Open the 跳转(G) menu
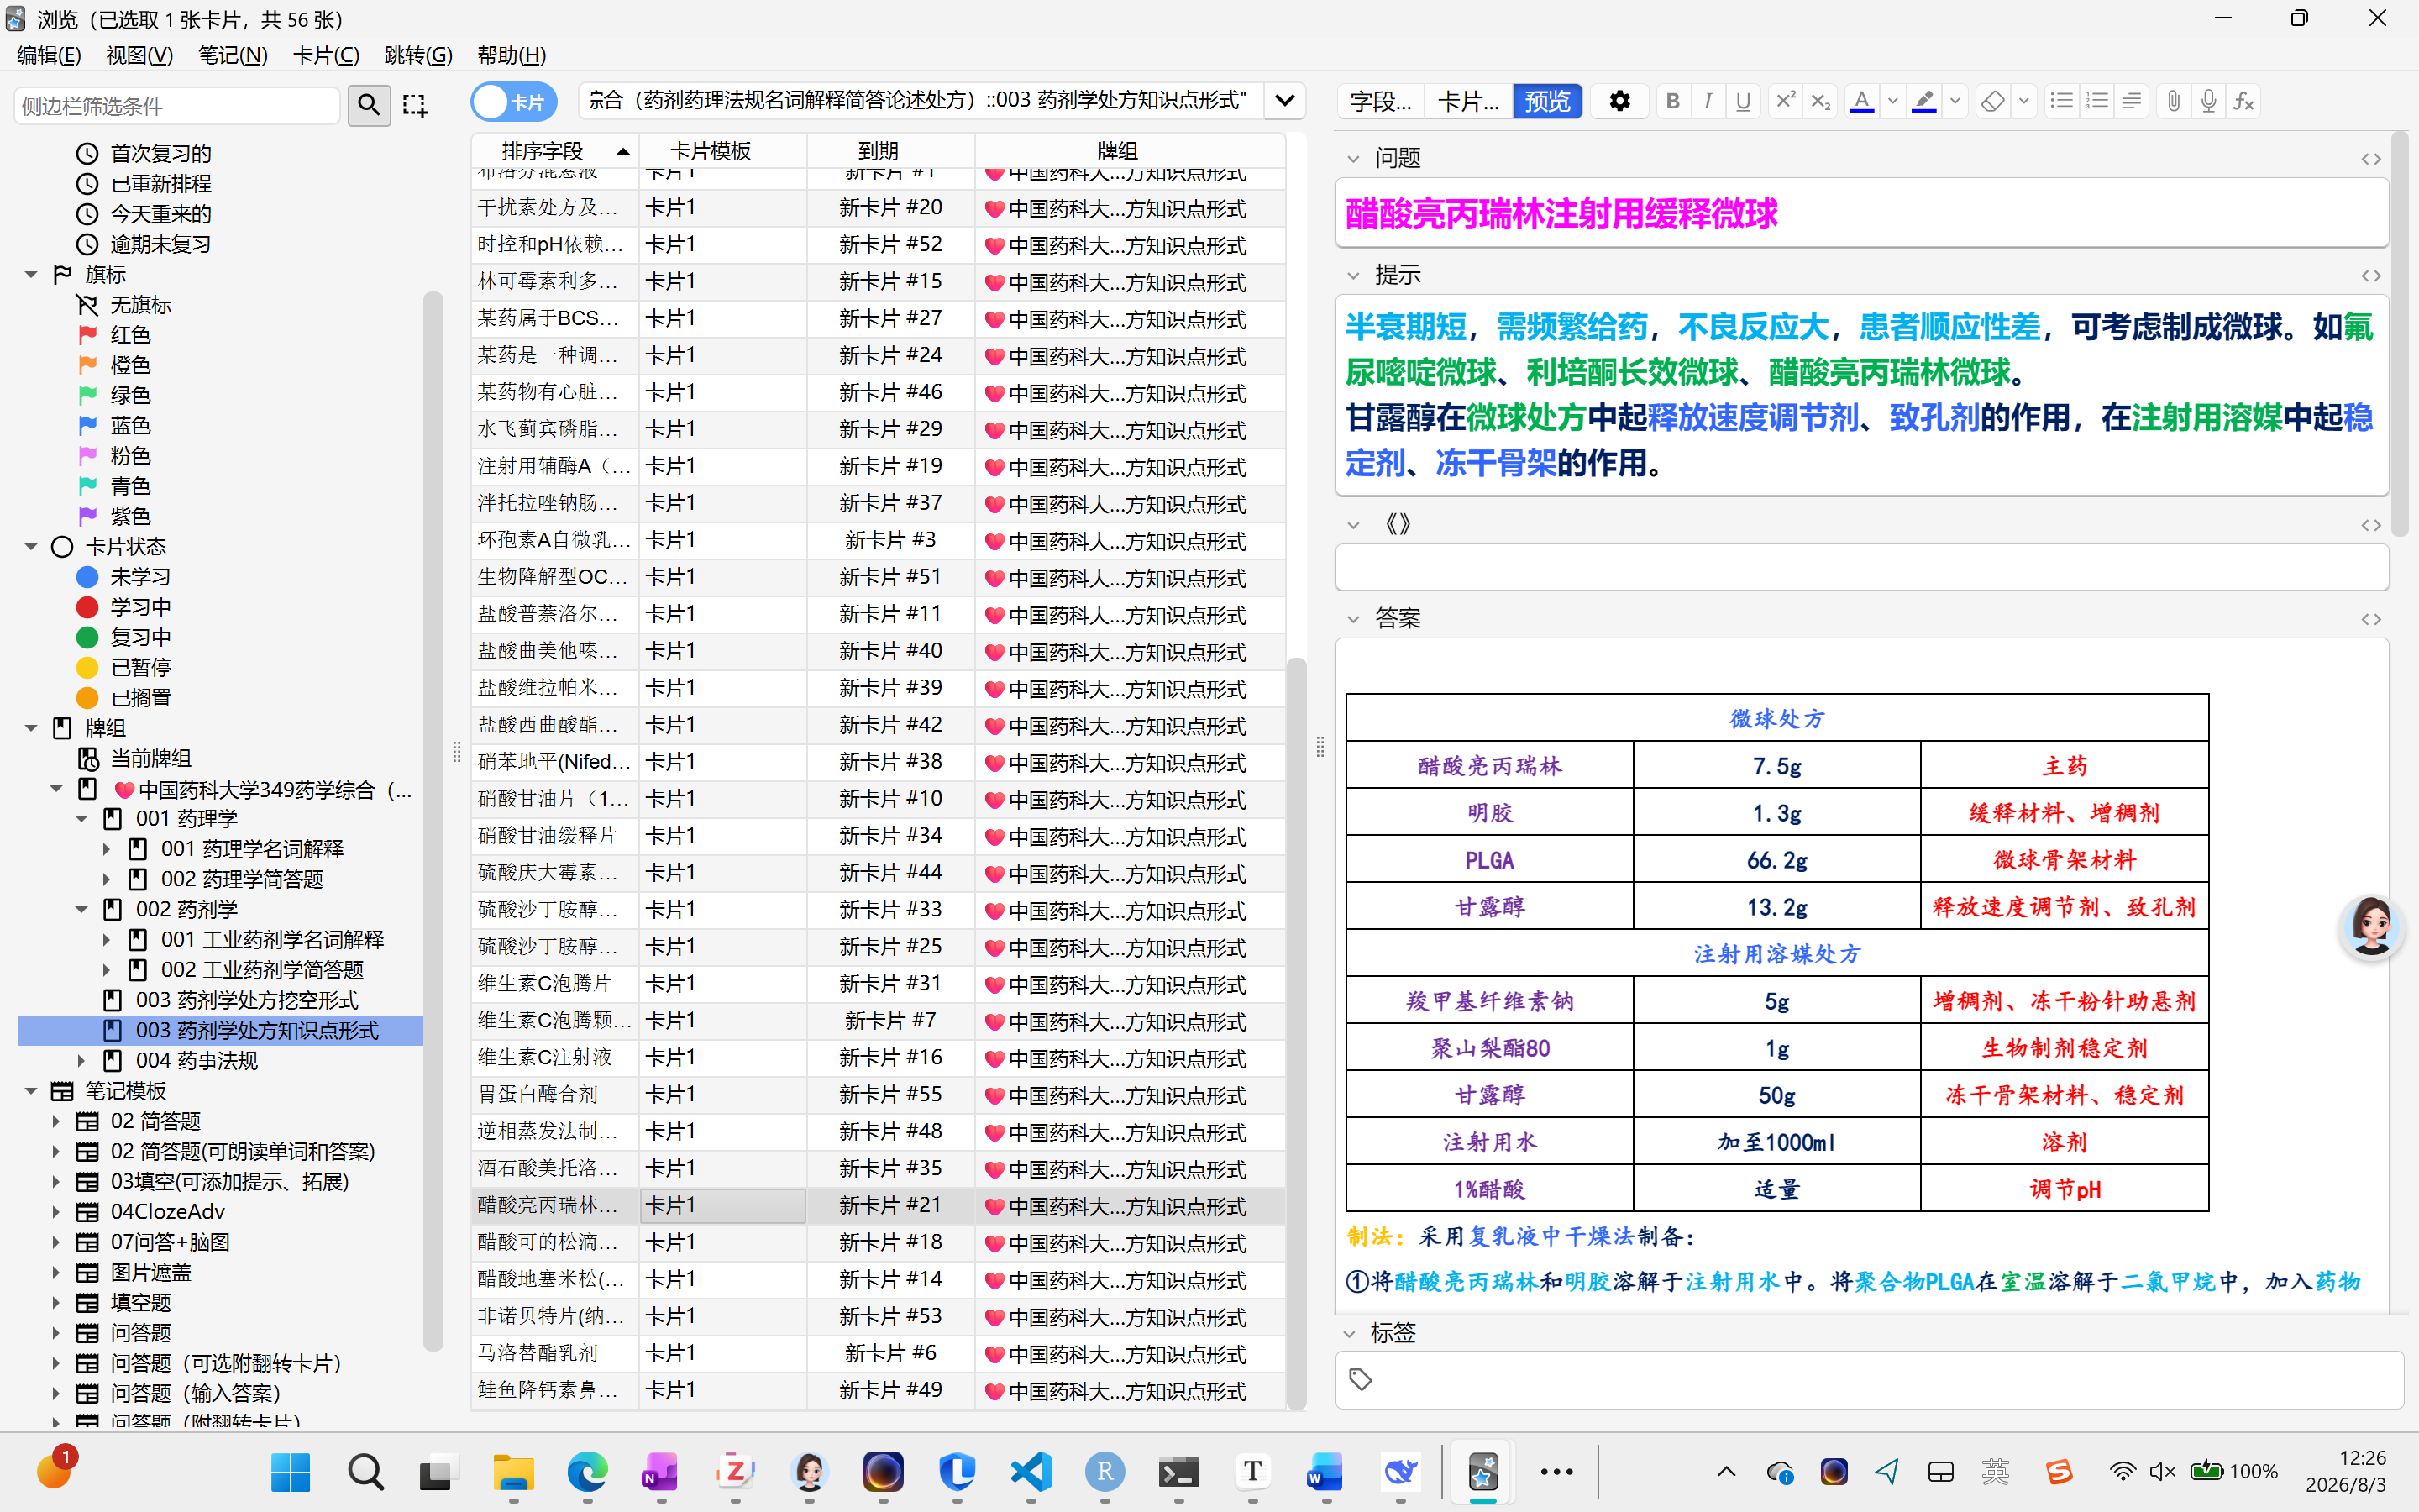This screenshot has width=2419, height=1512. (x=417, y=55)
